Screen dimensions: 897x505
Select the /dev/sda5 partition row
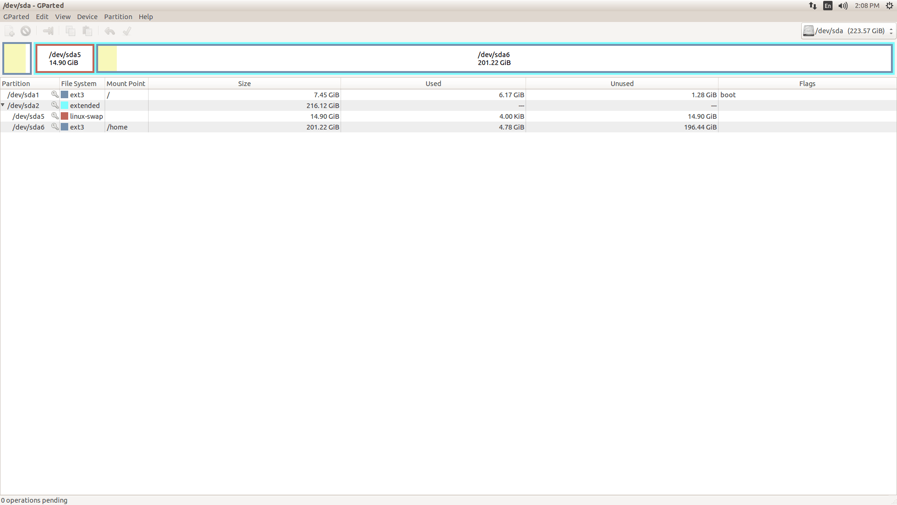pos(448,116)
